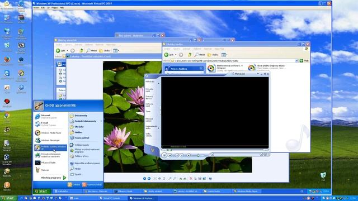
Task: Click the Media Player seek bar
Action: click(x=215, y=150)
